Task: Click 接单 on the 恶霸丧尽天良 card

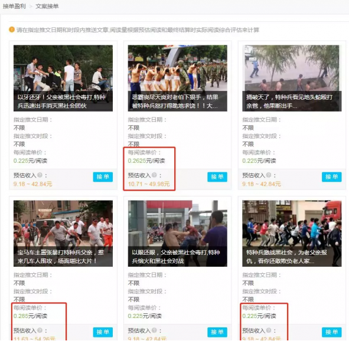Action: point(217,177)
